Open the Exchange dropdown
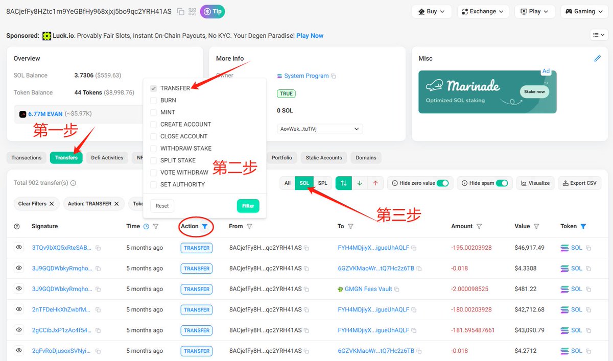This screenshot has width=613, height=361. [483, 11]
